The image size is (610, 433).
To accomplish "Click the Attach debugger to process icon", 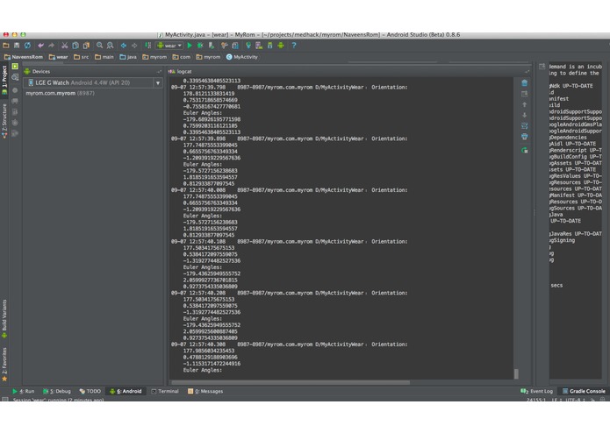I will click(212, 46).
